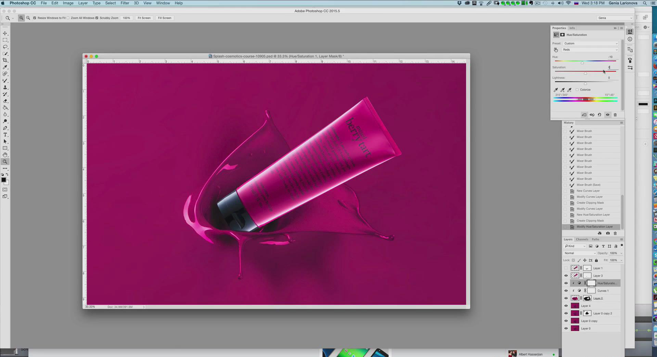This screenshot has width=657, height=357.
Task: Click the trash icon in Properties panel
Action: tap(615, 115)
